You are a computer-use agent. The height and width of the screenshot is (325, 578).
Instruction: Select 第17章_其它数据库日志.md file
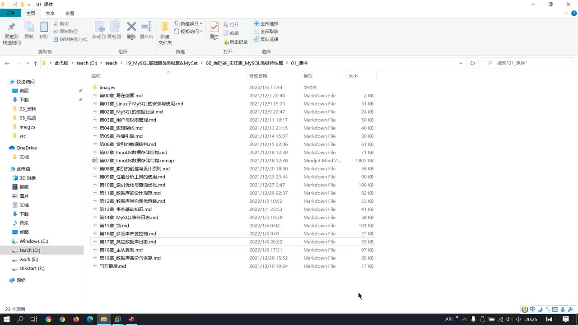click(x=128, y=242)
